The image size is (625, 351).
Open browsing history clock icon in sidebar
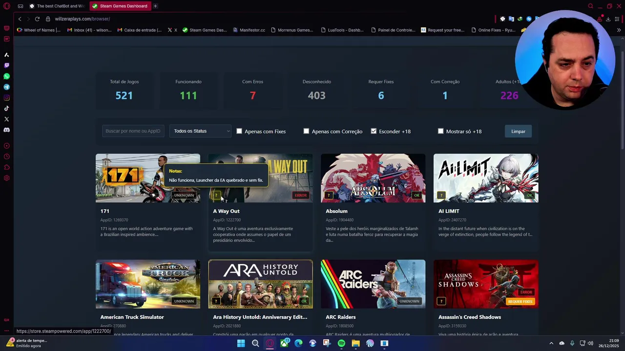coord(7,156)
